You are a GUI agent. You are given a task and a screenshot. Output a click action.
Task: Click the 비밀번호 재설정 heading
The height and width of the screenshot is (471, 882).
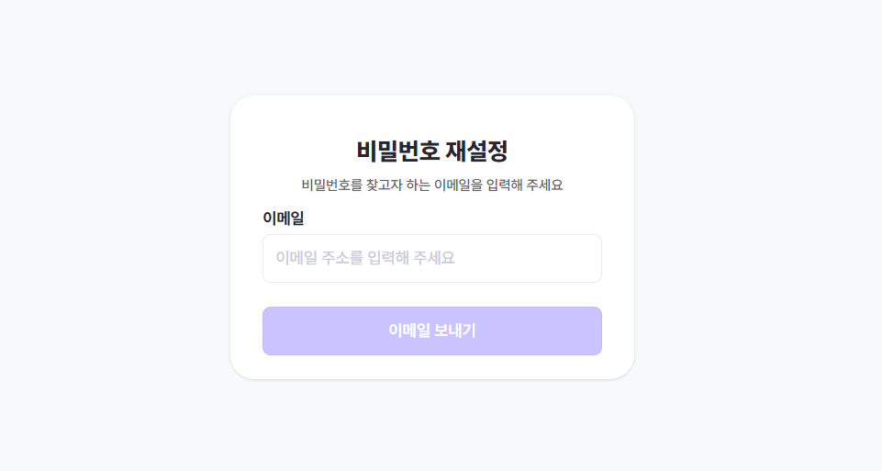431,150
